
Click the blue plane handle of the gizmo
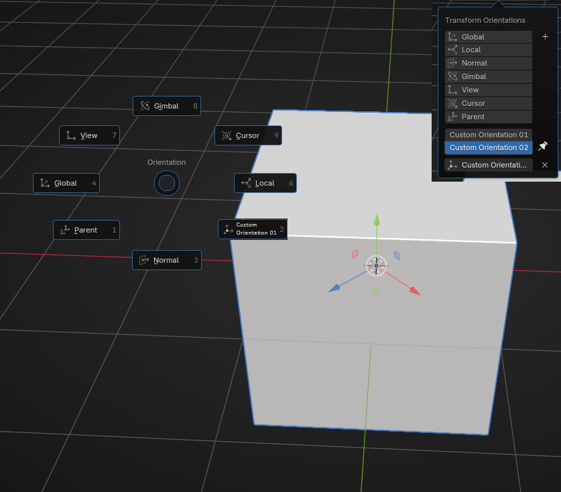[397, 255]
